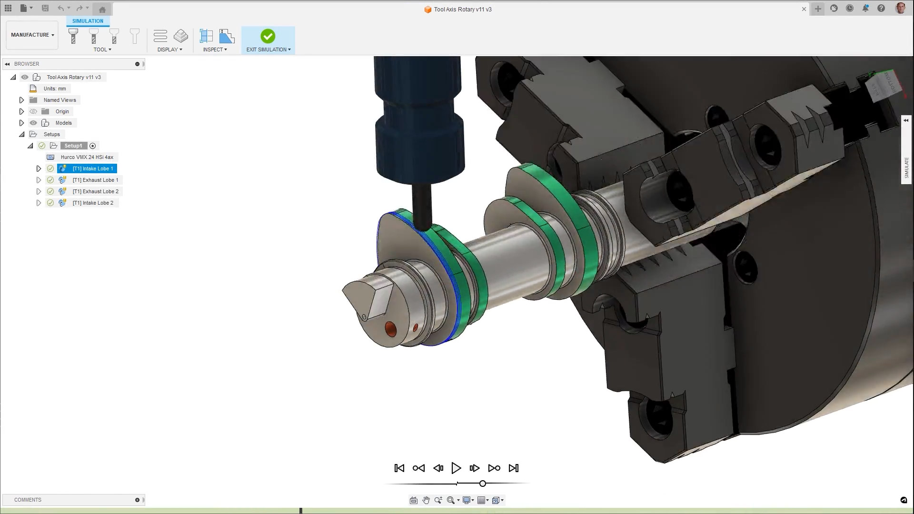Image resolution: width=914 pixels, height=514 pixels.
Task: Expand the Exhaust Lobe 2 operation
Action: pos(39,191)
